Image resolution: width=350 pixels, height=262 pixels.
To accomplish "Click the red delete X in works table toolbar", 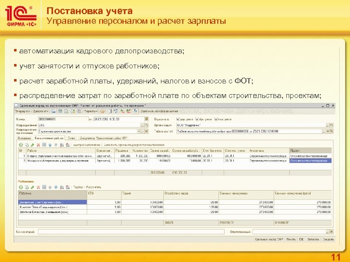I will pos(38,145).
